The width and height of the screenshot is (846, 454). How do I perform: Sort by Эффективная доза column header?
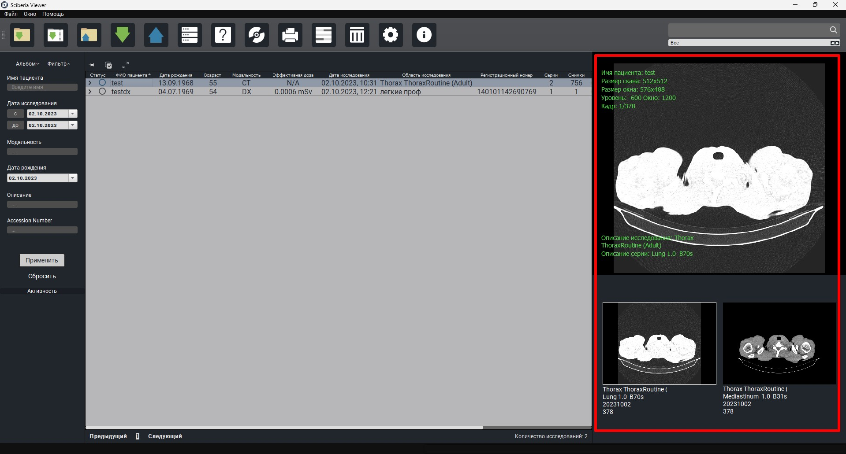(293, 75)
